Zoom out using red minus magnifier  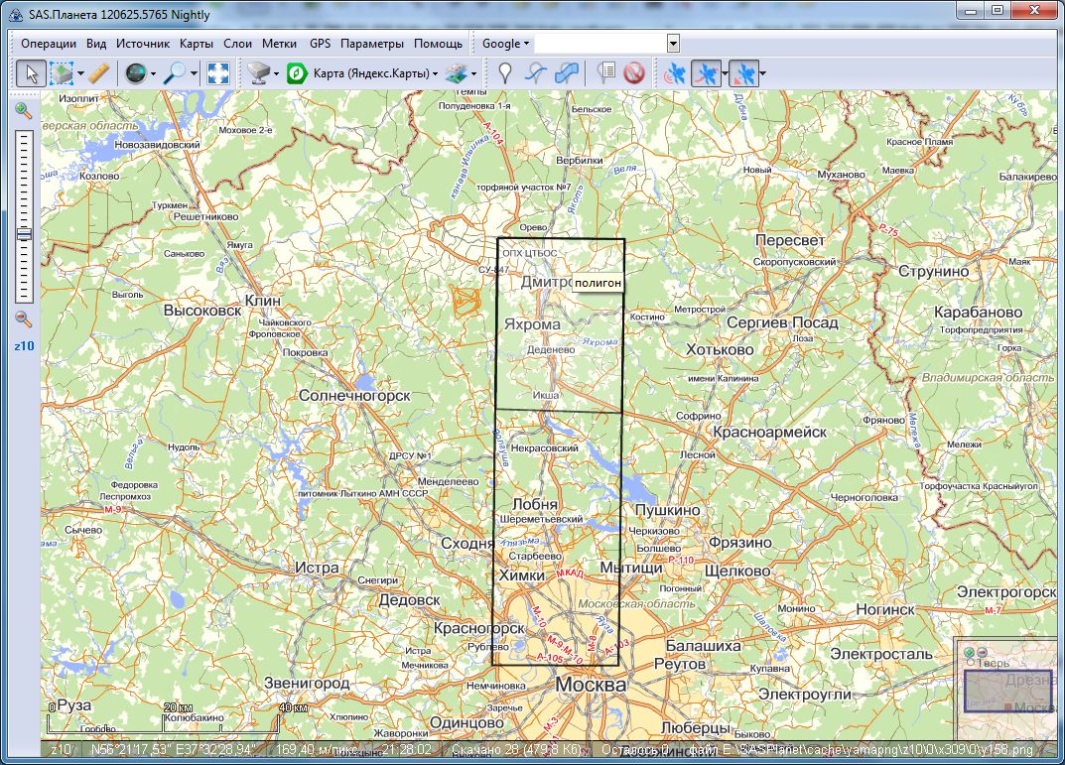click(23, 319)
